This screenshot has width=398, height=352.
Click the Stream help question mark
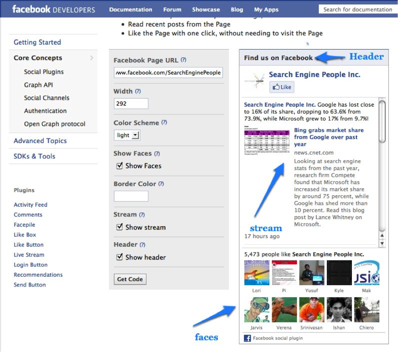coord(142,214)
